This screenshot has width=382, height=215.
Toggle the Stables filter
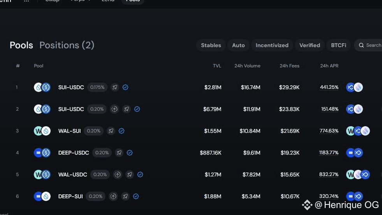(211, 45)
